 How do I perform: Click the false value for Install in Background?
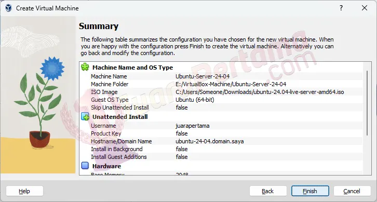pos(182,149)
